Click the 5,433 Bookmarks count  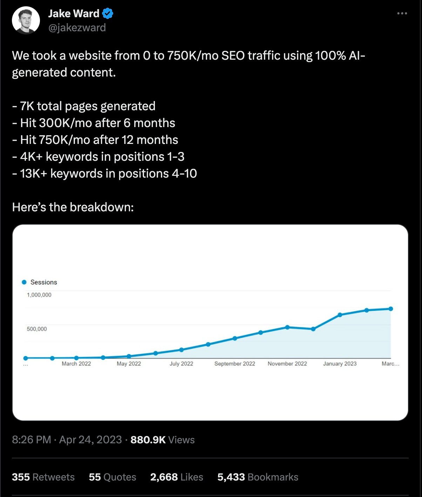258,477
